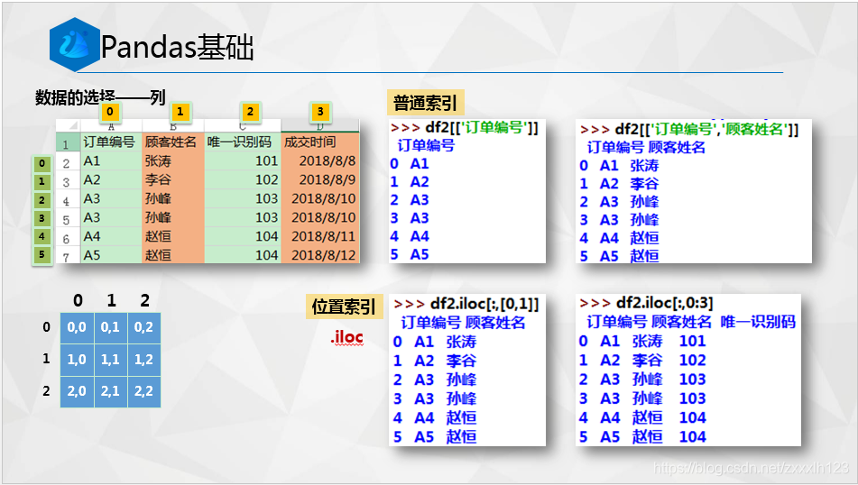Click the green row index badge 4
858x485 pixels.
click(42, 236)
